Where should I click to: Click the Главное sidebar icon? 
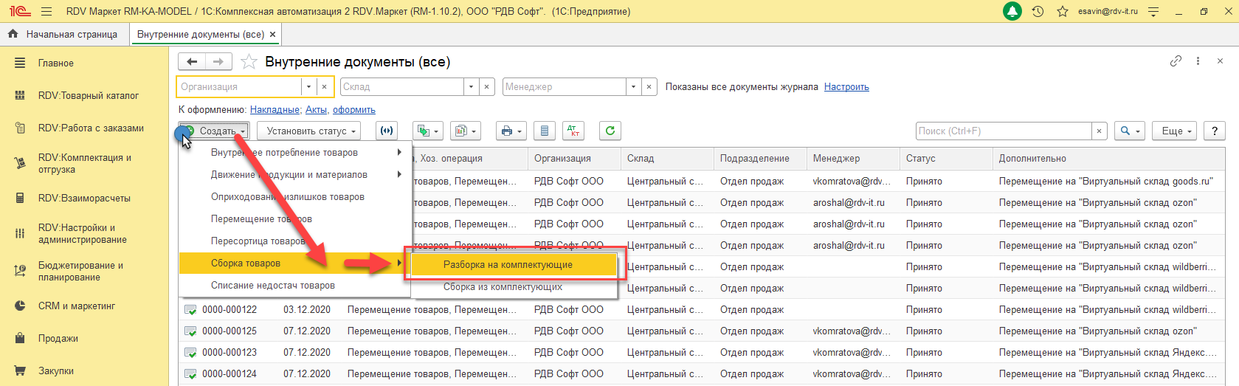(x=20, y=63)
